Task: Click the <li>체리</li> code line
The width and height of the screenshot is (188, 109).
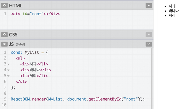Action: click(34, 76)
